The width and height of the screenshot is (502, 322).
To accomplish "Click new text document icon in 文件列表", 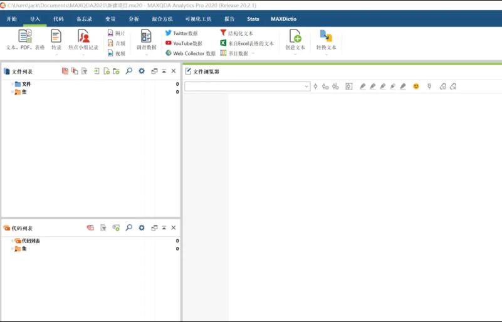I will [107, 71].
